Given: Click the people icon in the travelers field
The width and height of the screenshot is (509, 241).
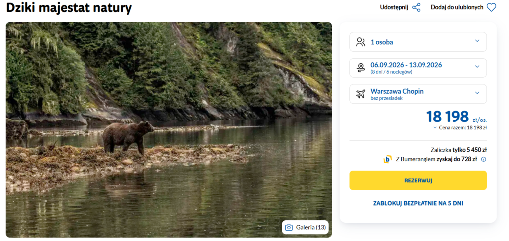Looking at the screenshot, I should tap(361, 42).
